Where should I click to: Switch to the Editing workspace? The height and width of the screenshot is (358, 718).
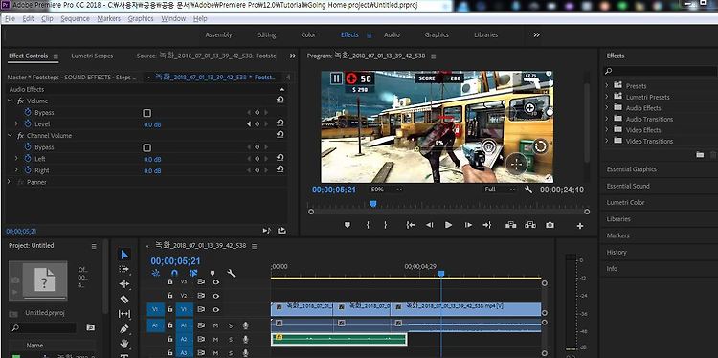tap(266, 34)
